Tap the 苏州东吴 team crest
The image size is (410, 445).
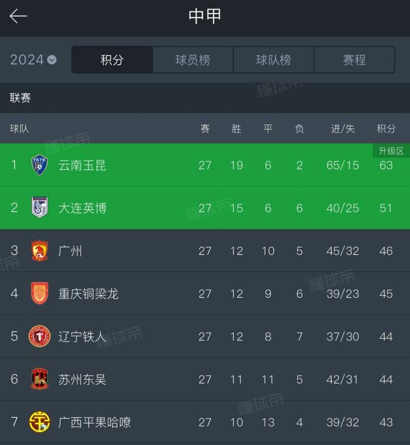(39, 379)
